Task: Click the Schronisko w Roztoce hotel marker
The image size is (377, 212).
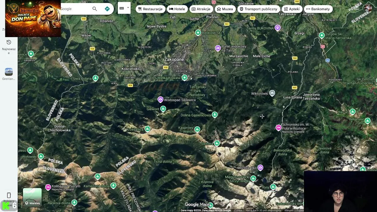Action: (x=278, y=127)
